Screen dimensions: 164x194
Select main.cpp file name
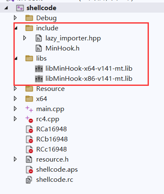[50, 109]
